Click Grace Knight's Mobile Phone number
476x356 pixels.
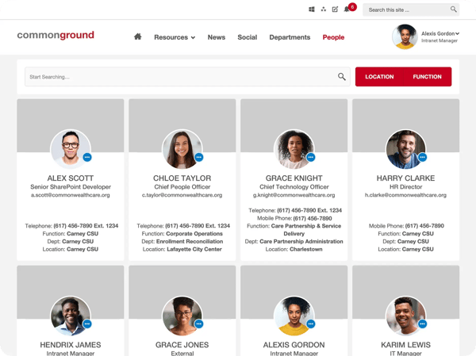point(313,218)
